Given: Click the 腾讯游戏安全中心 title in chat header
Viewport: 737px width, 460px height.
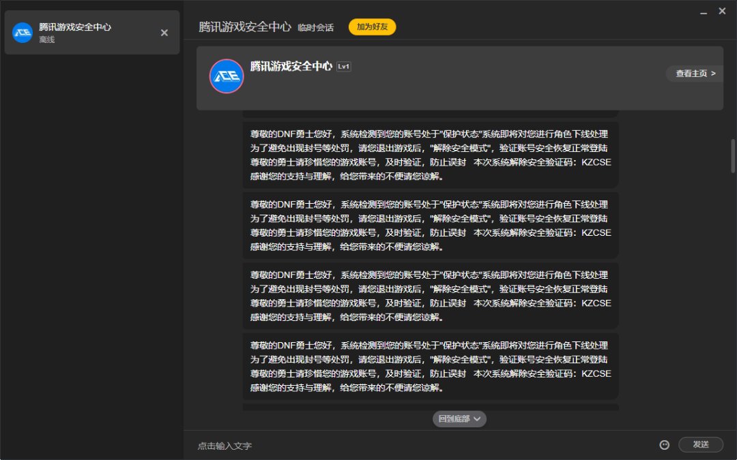Looking at the screenshot, I should pos(245,27).
